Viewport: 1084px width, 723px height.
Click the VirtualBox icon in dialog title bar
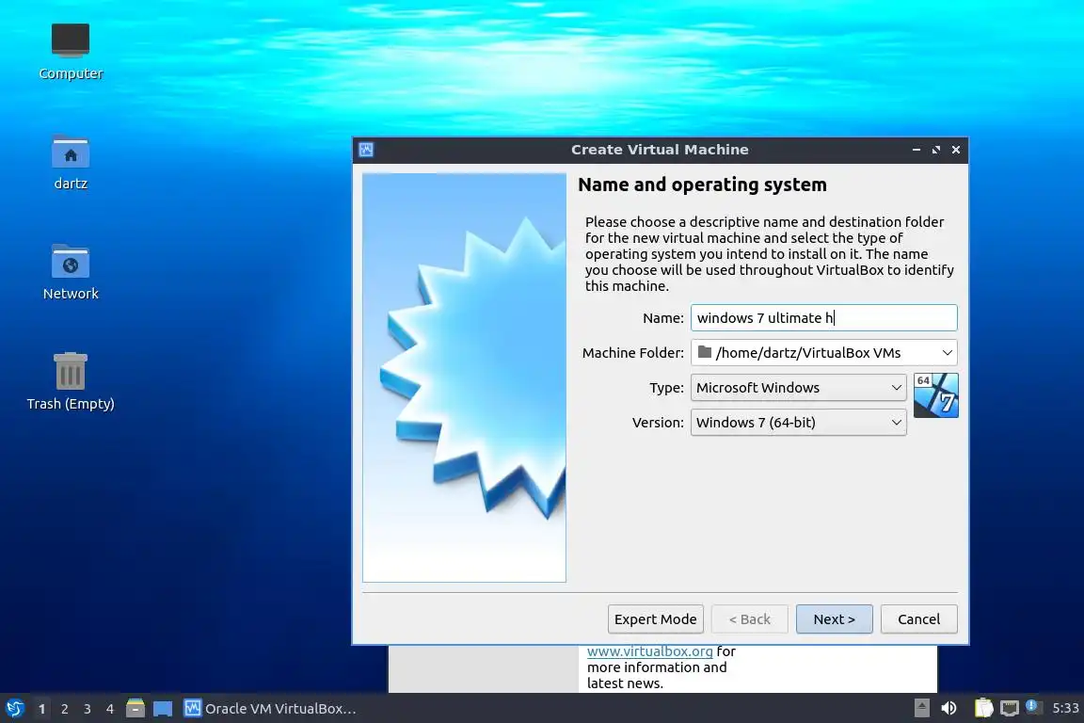pos(366,150)
